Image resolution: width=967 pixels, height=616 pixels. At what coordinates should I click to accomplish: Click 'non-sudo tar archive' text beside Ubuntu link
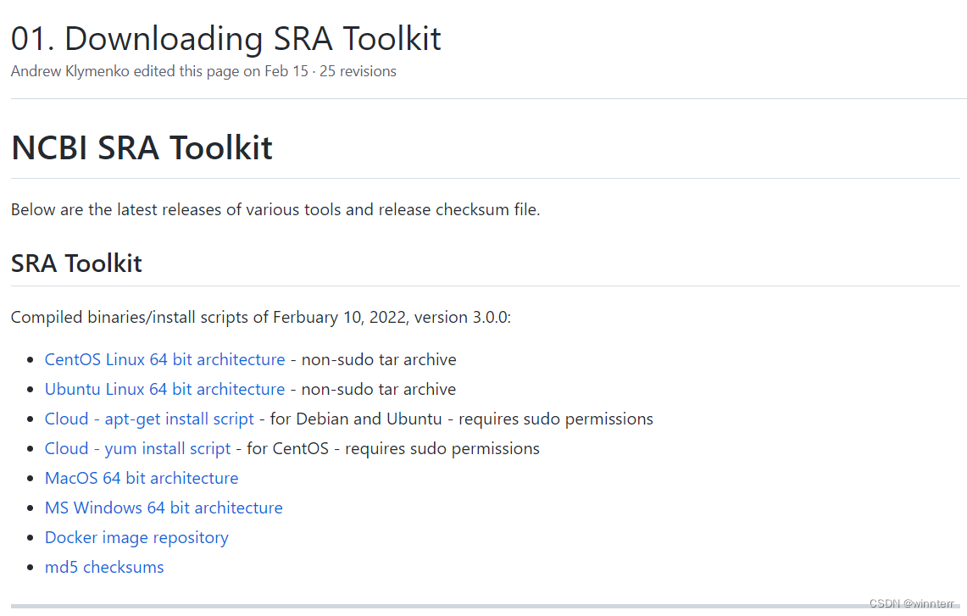[x=379, y=389]
